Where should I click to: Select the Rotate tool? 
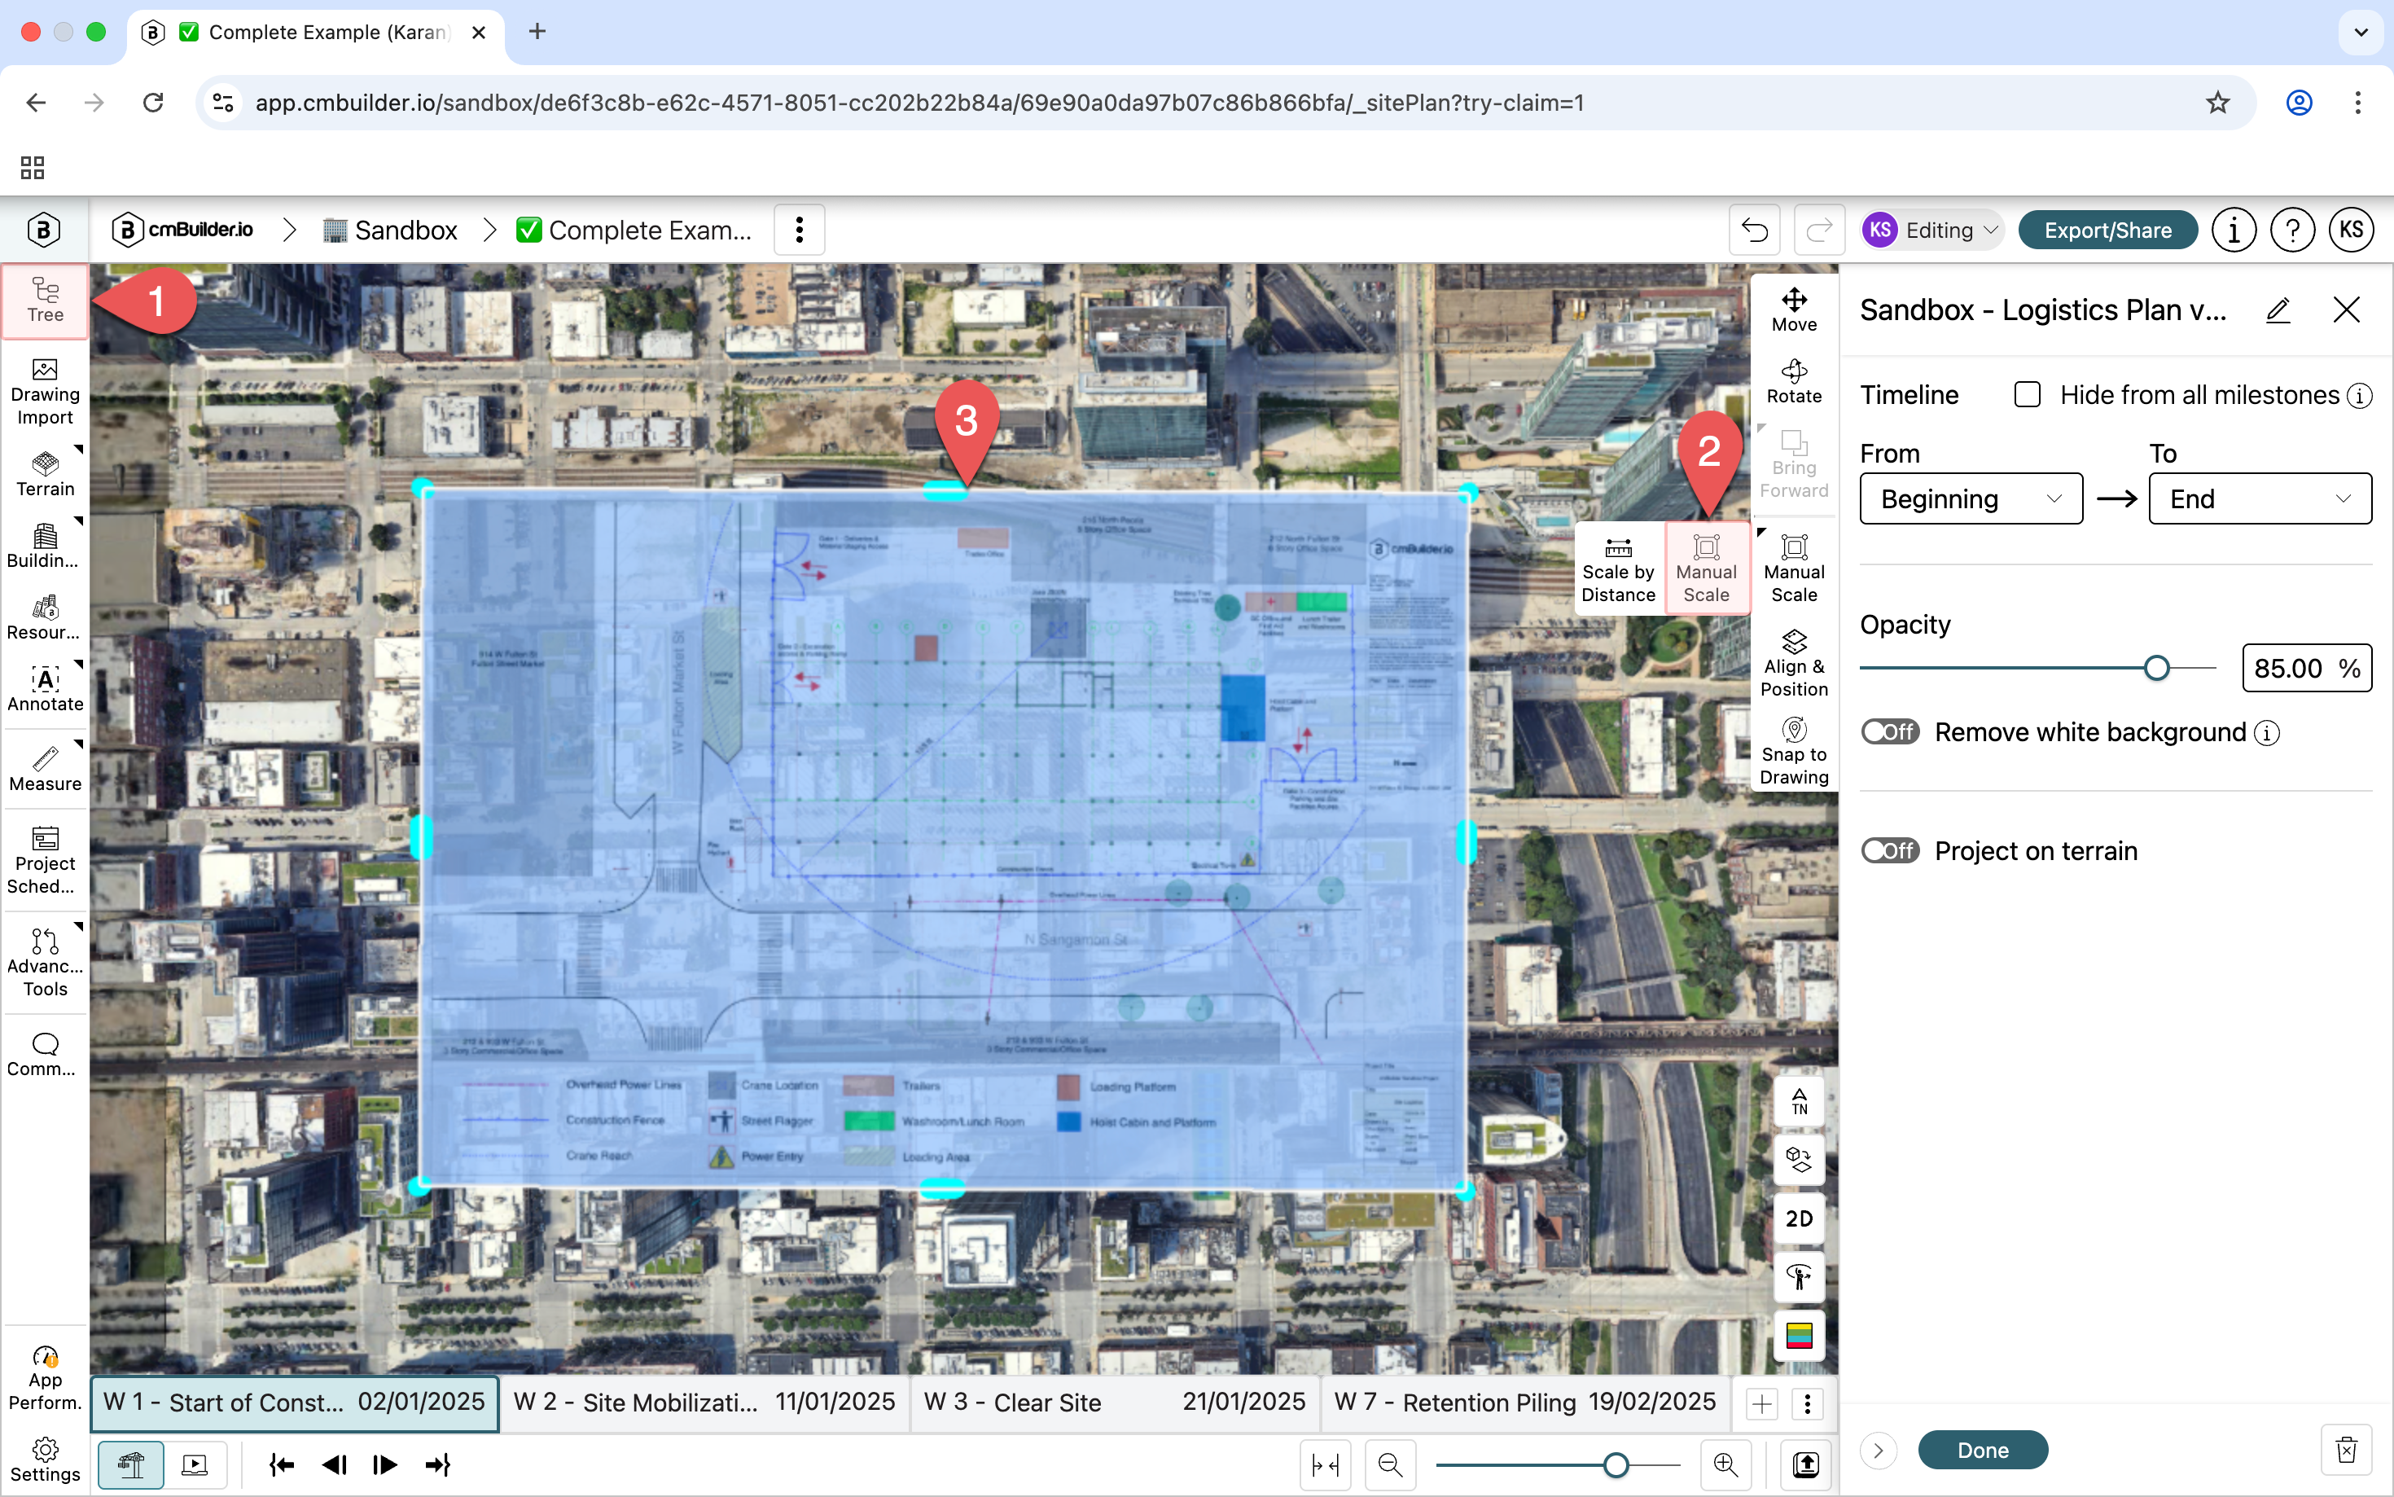[x=1793, y=381]
